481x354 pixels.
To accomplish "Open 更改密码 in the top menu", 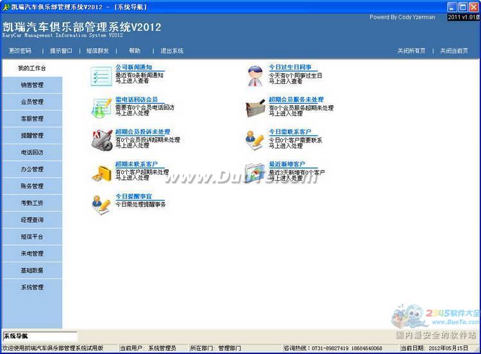I will 19,51.
